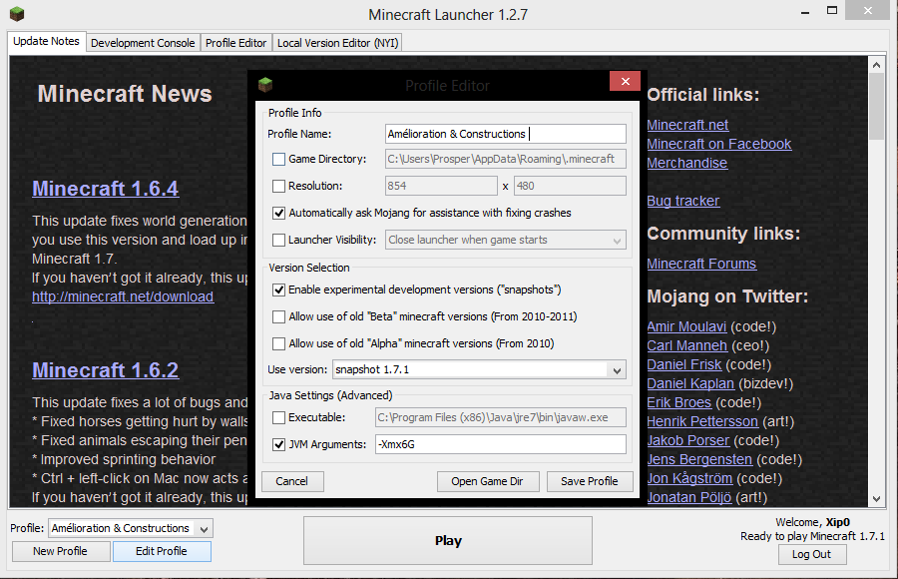
Task: Open the Minecraft 1.6.4 news link
Action: pos(106,189)
